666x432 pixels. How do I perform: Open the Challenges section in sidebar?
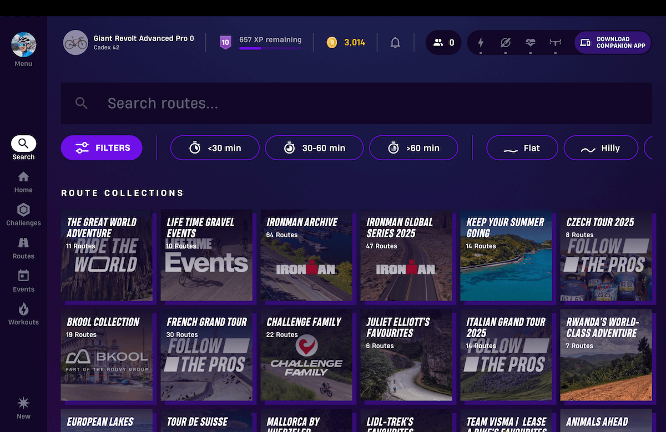click(23, 215)
